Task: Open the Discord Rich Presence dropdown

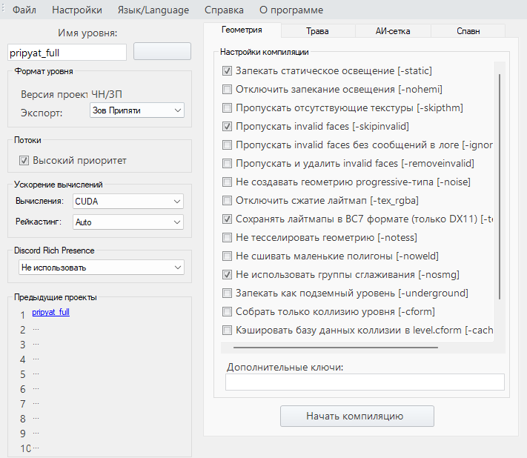Action: (x=101, y=268)
